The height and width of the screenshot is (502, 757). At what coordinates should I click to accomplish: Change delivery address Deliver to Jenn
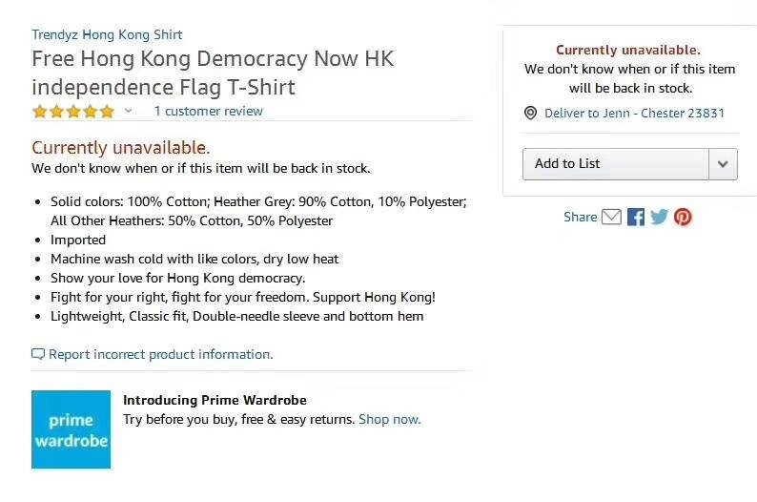[634, 113]
